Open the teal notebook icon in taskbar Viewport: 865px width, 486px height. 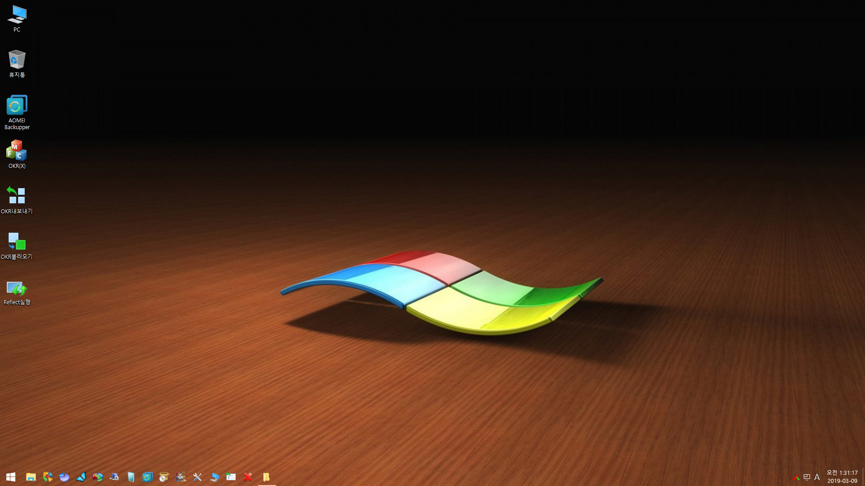[x=131, y=477]
